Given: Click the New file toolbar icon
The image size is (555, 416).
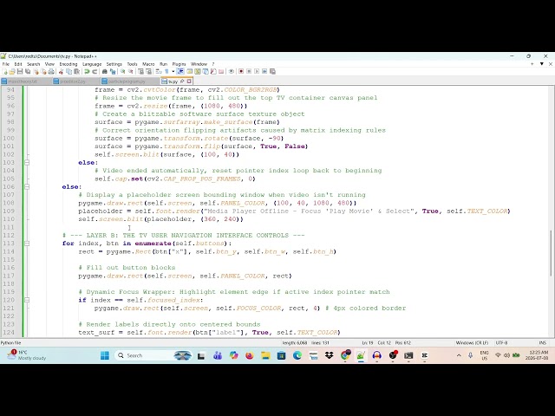Looking at the screenshot, I should [3, 71].
